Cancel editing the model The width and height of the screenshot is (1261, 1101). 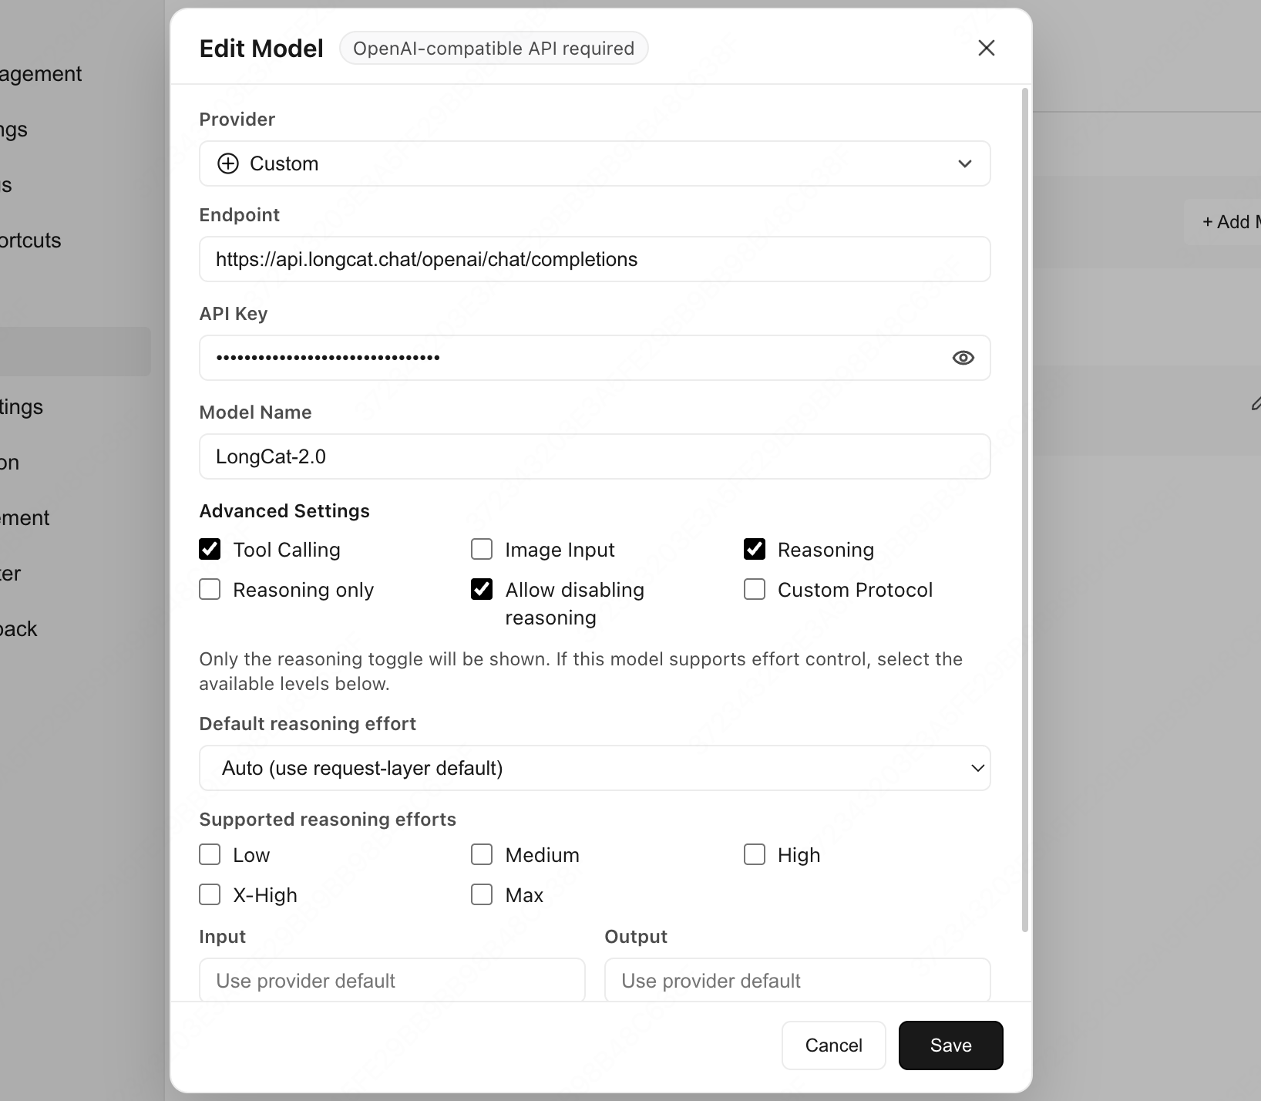click(x=833, y=1045)
